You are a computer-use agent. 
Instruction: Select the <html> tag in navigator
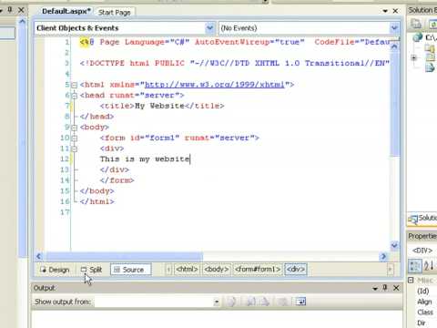pyautogui.click(x=187, y=270)
